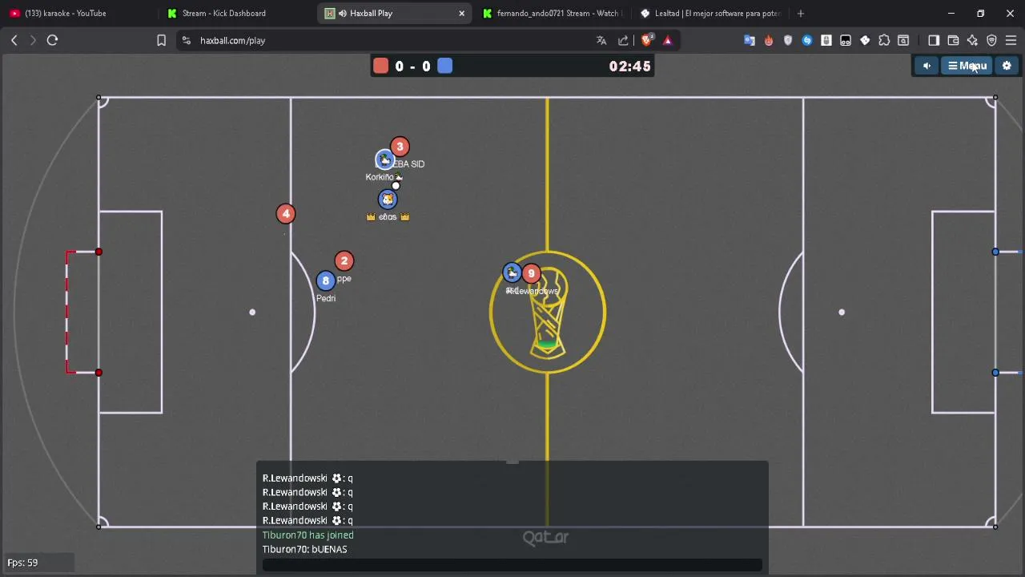
Task: Open the Haxball Menu button
Action: click(x=967, y=66)
